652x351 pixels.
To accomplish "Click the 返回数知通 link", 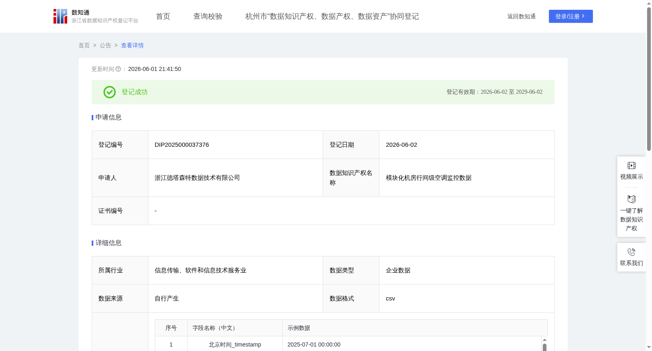I will 522,17.
